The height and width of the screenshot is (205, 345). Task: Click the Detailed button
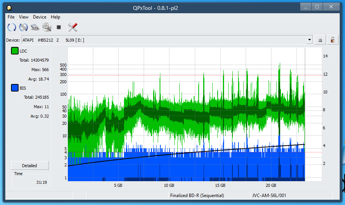pos(30,166)
